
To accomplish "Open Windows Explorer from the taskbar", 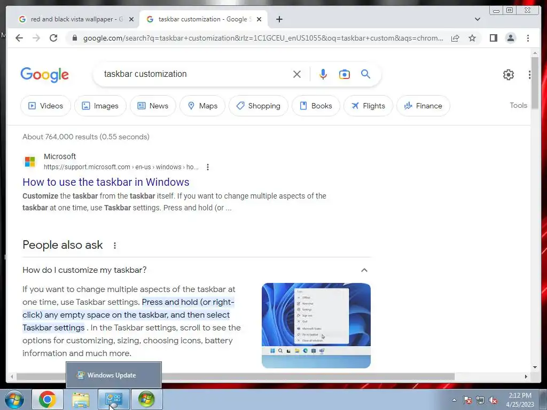I will 81,399.
